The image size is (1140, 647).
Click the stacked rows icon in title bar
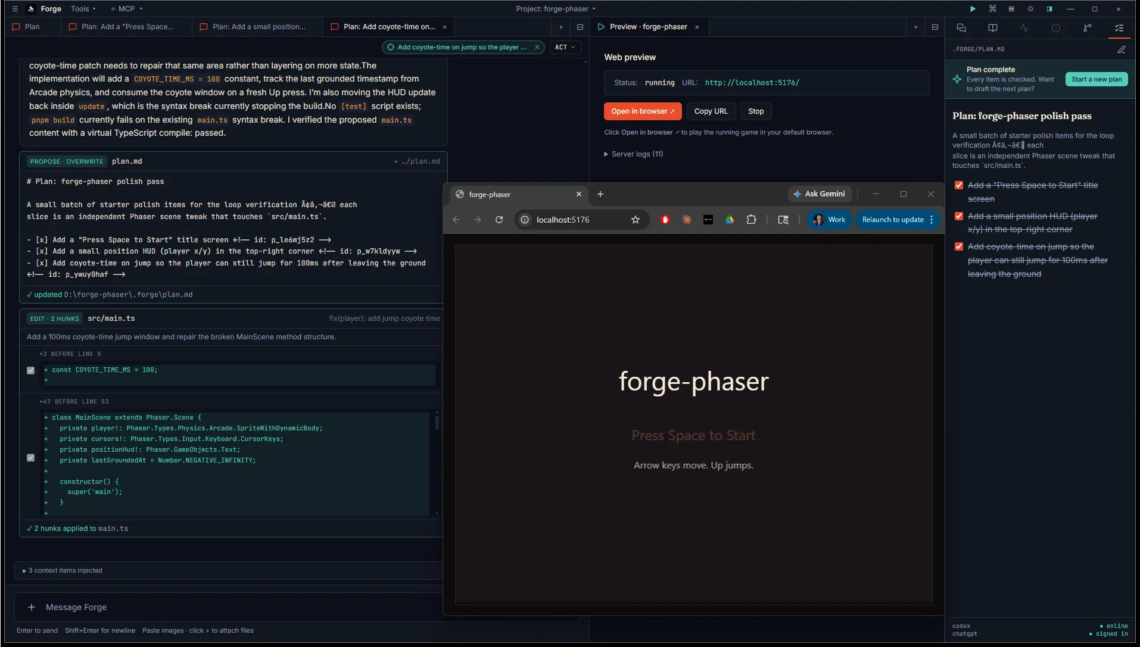click(1011, 9)
